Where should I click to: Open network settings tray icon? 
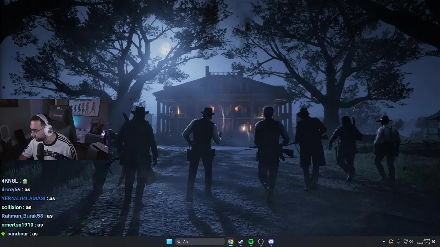(x=406, y=242)
